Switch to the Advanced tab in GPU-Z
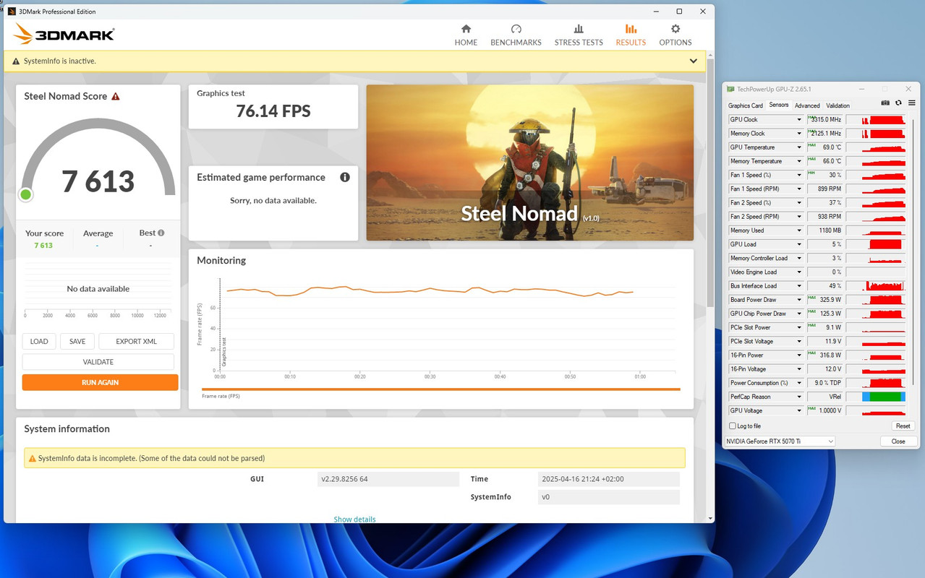925x578 pixels. (807, 105)
